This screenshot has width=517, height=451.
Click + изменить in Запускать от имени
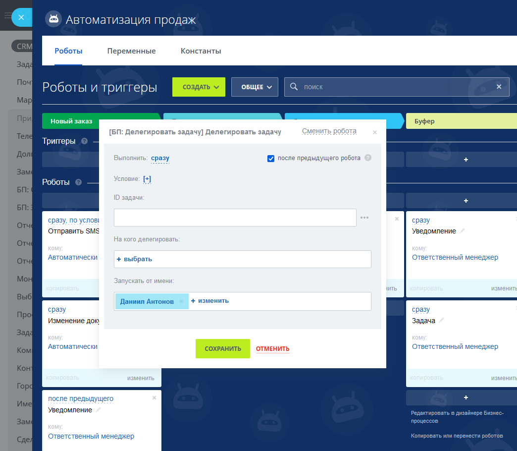point(209,301)
